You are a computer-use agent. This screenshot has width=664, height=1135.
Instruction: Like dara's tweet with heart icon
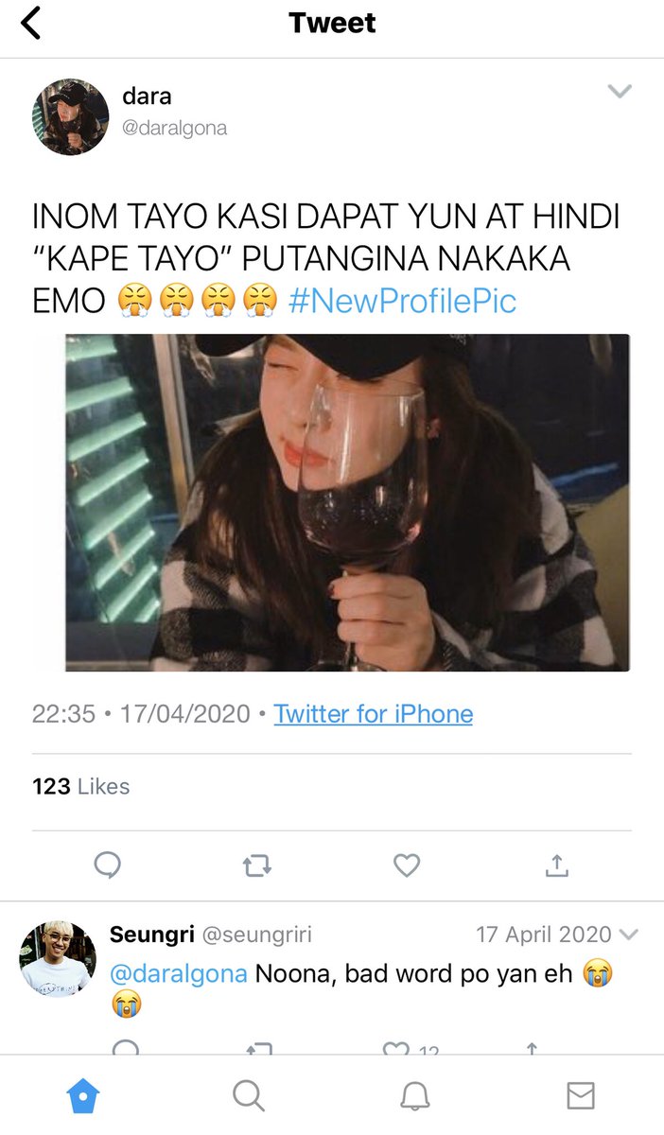(x=407, y=865)
